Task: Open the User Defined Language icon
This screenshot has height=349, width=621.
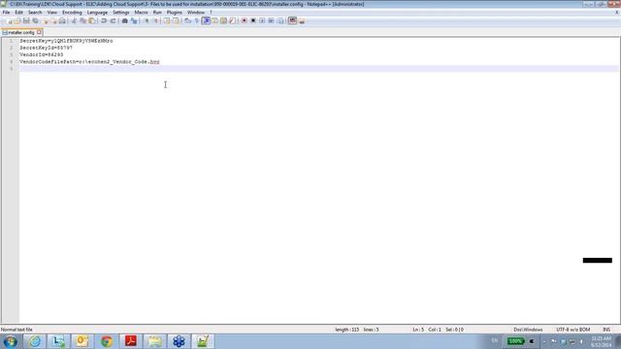Action: pos(214,20)
